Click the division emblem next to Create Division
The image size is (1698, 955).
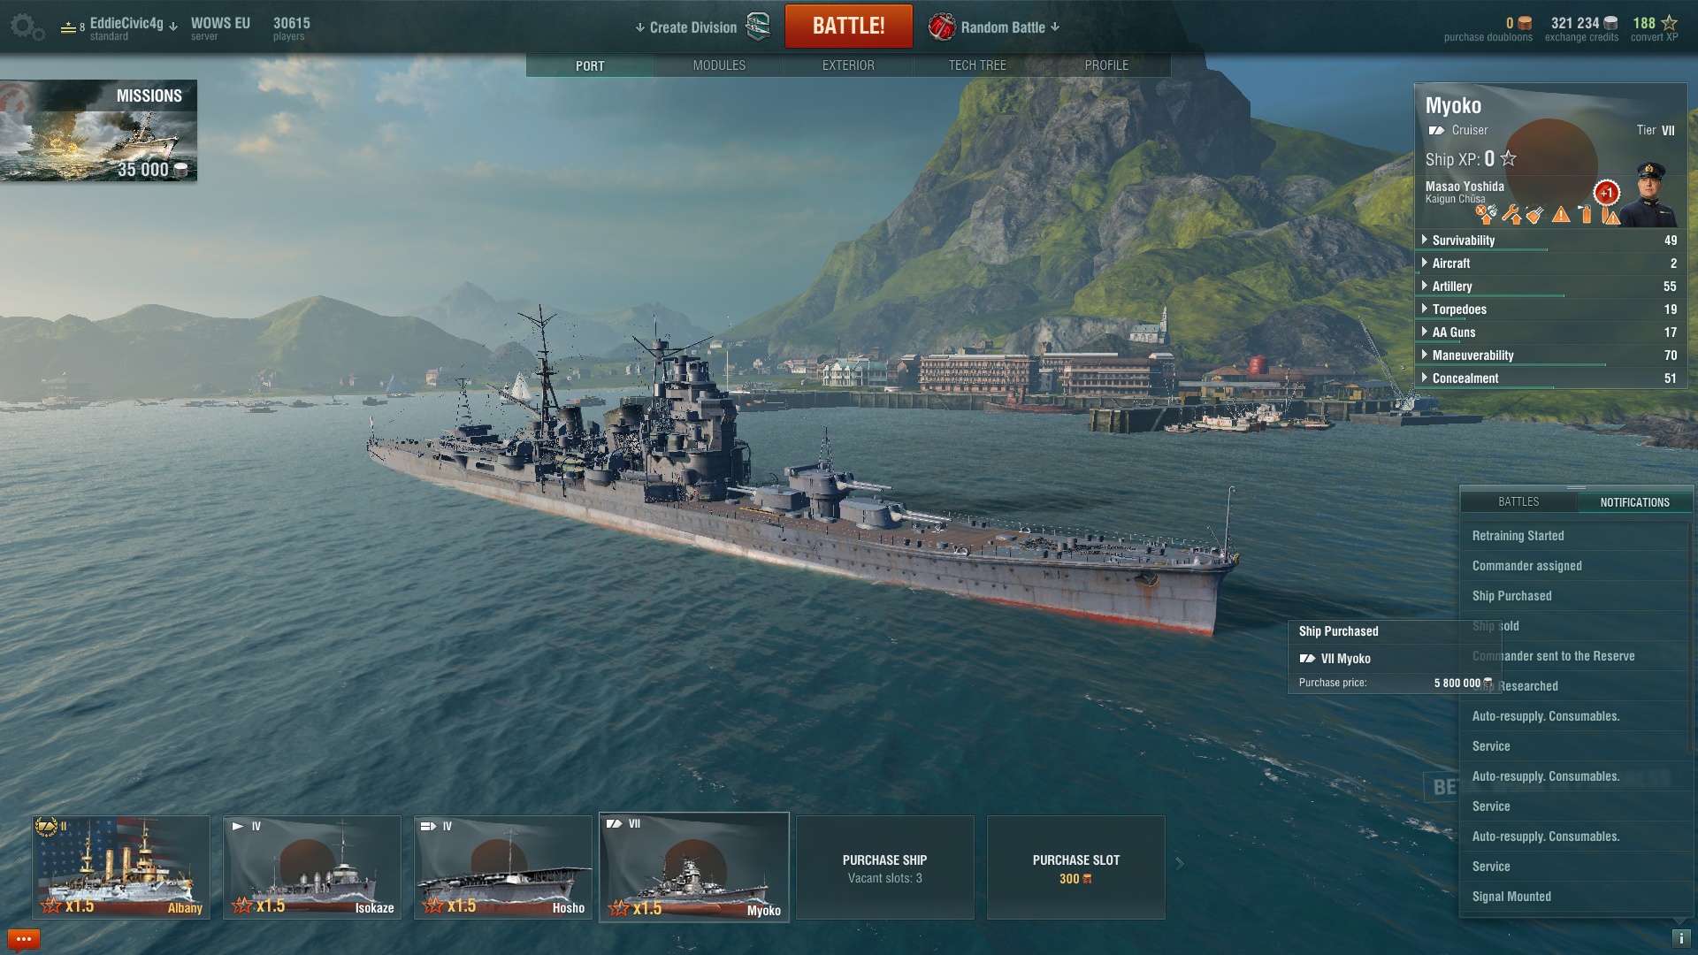758,27
